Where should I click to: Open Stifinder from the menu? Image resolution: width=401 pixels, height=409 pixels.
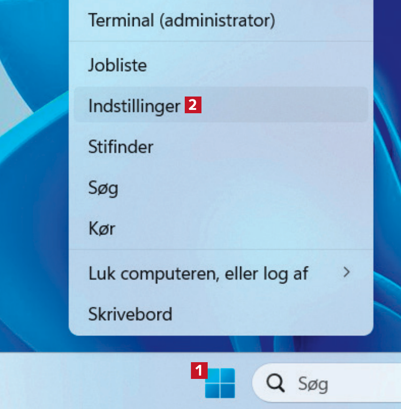[121, 146]
